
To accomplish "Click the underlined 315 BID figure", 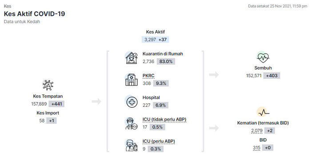I will pos(256,148).
